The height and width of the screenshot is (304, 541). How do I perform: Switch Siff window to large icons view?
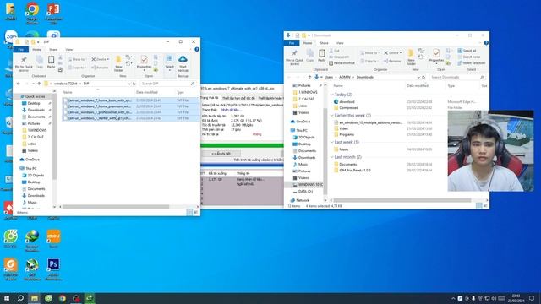(195, 212)
